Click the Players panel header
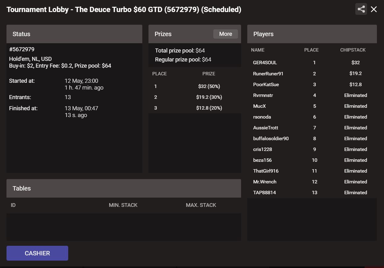 pos(312,34)
